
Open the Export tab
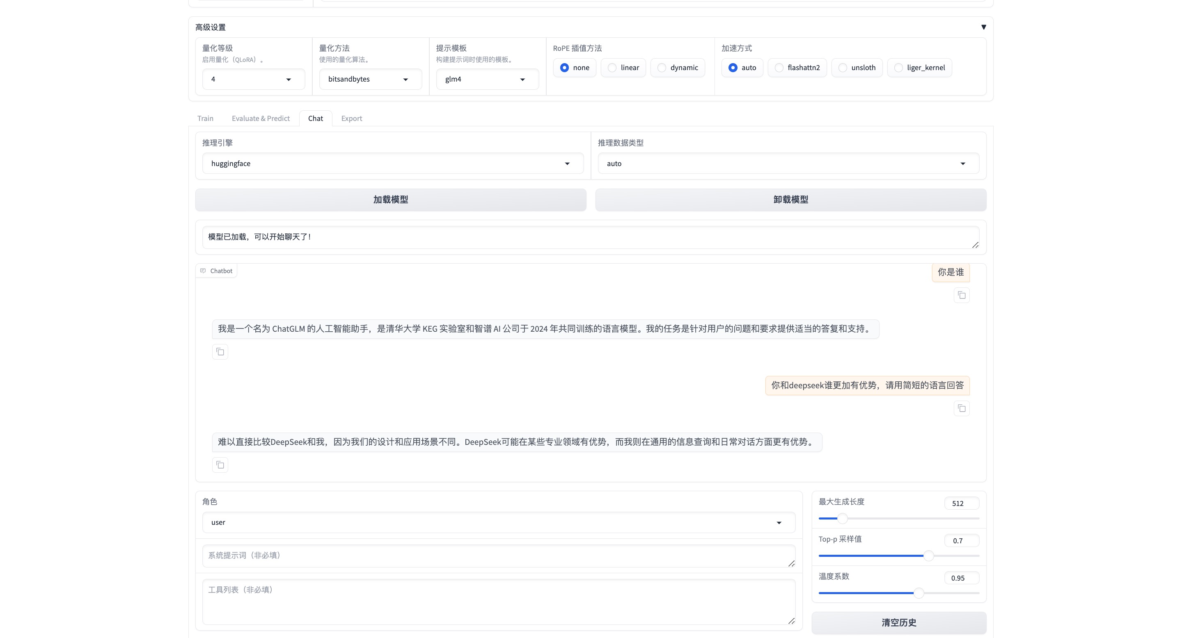(351, 118)
